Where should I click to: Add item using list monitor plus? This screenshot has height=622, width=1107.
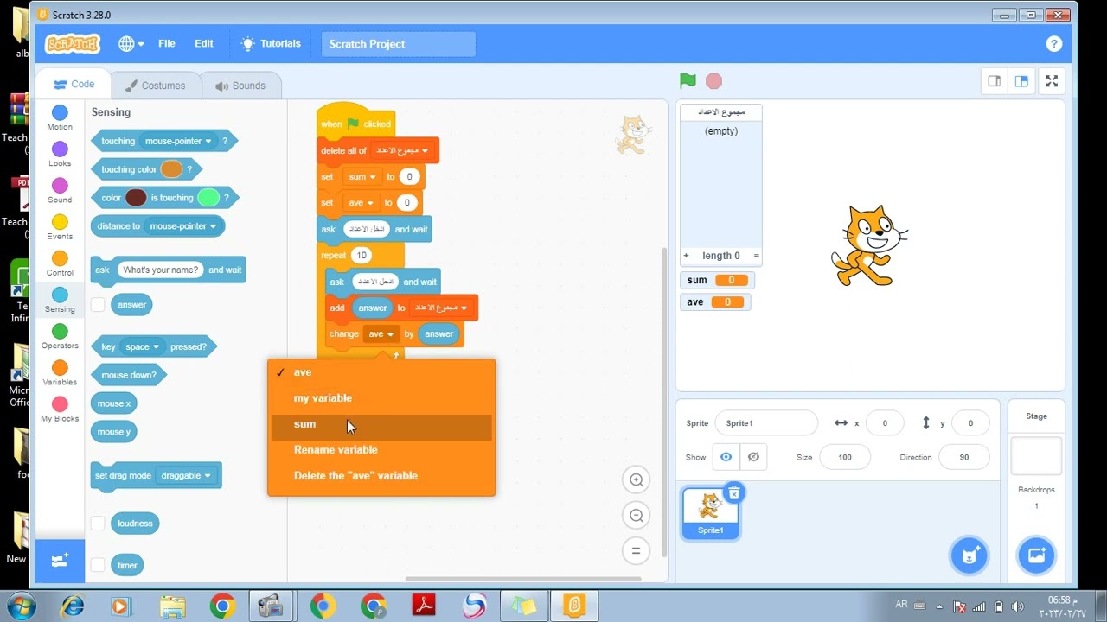[686, 256]
